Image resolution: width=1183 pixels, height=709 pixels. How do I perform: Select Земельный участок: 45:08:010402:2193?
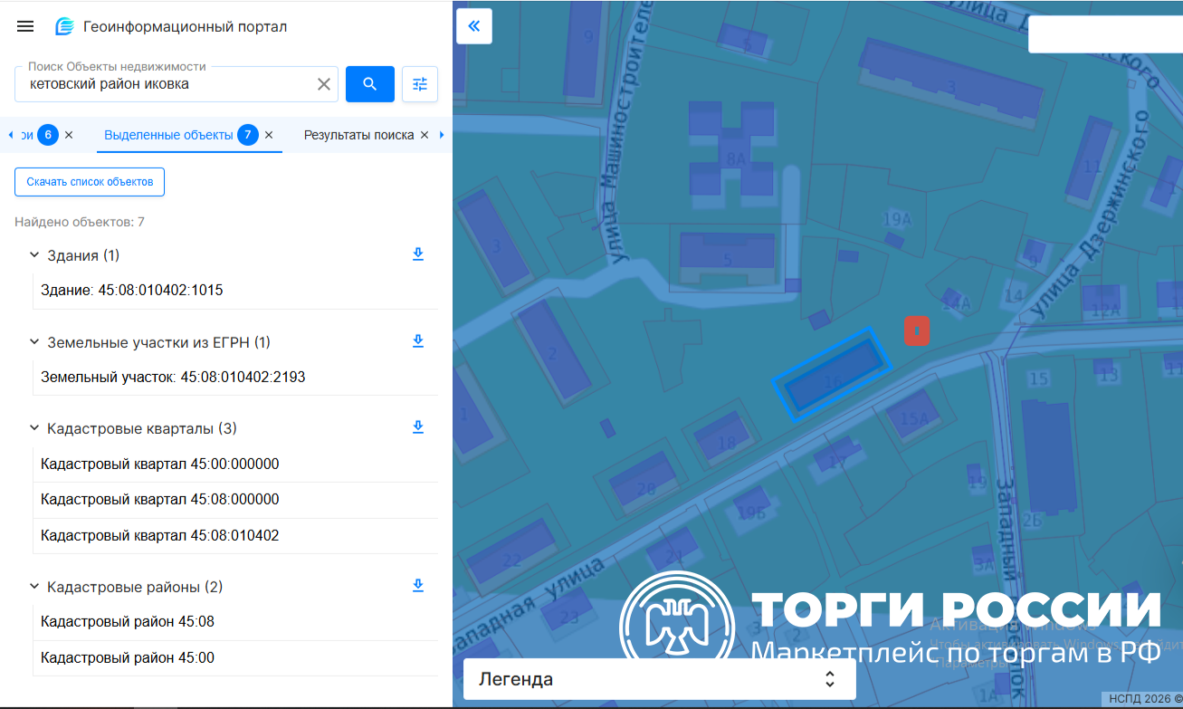point(235,377)
